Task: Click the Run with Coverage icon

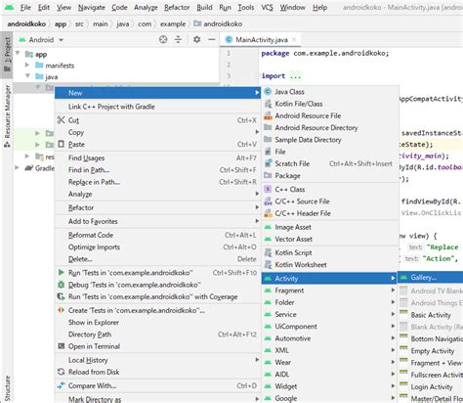Action: [x=61, y=296]
